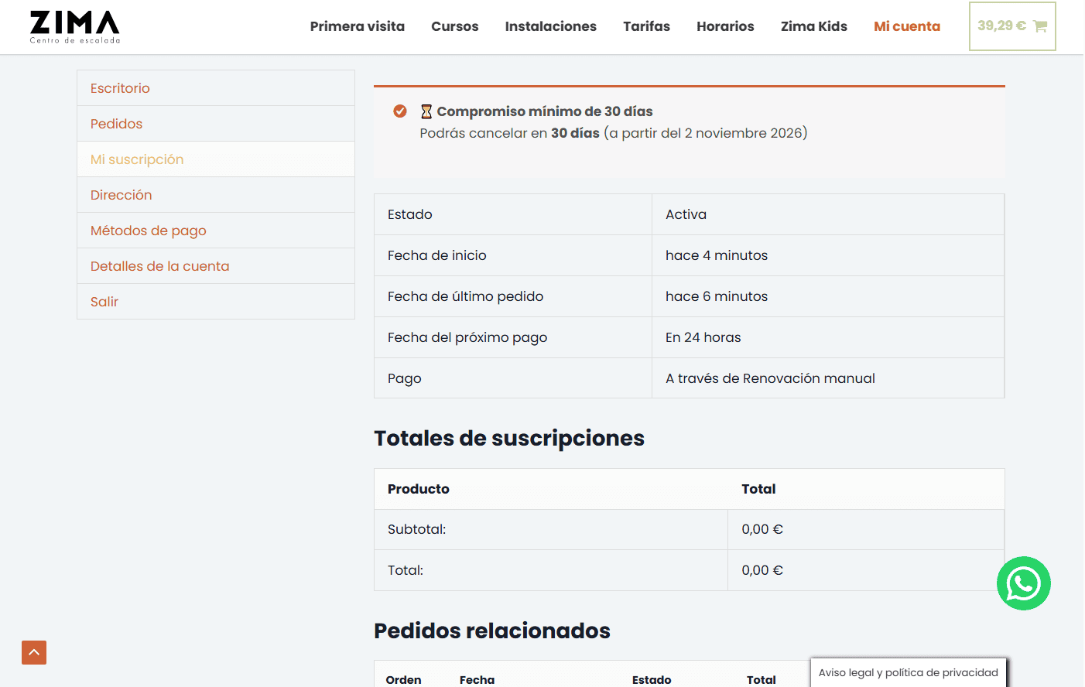Open the WhatsApp chat bubble
Viewport: 1085px width, 687px height.
pos(1023,583)
